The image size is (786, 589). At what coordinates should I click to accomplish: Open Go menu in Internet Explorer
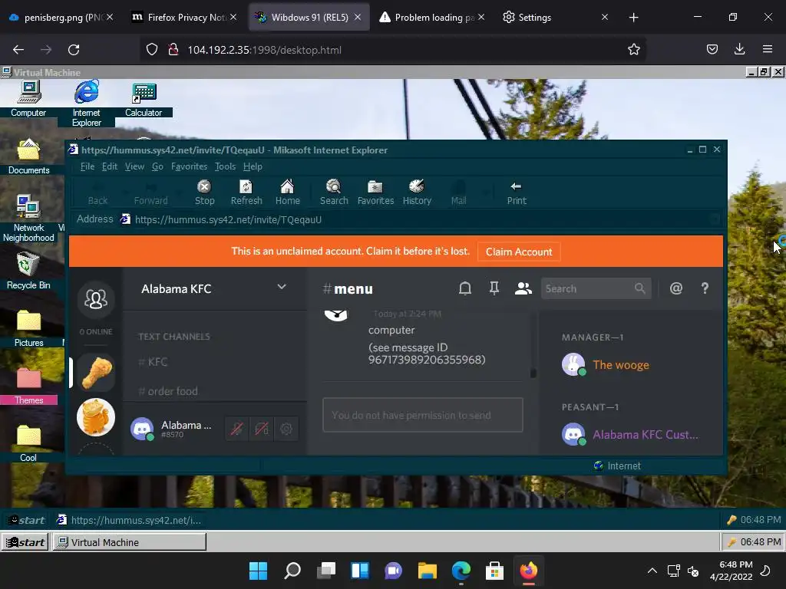(157, 166)
